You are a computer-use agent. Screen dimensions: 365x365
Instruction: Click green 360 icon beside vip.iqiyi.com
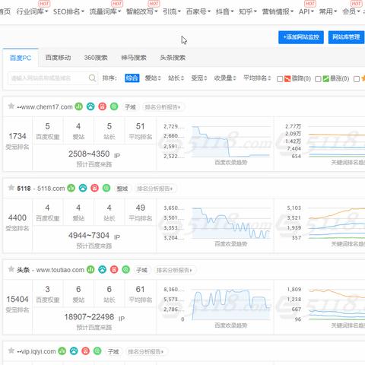97,351
